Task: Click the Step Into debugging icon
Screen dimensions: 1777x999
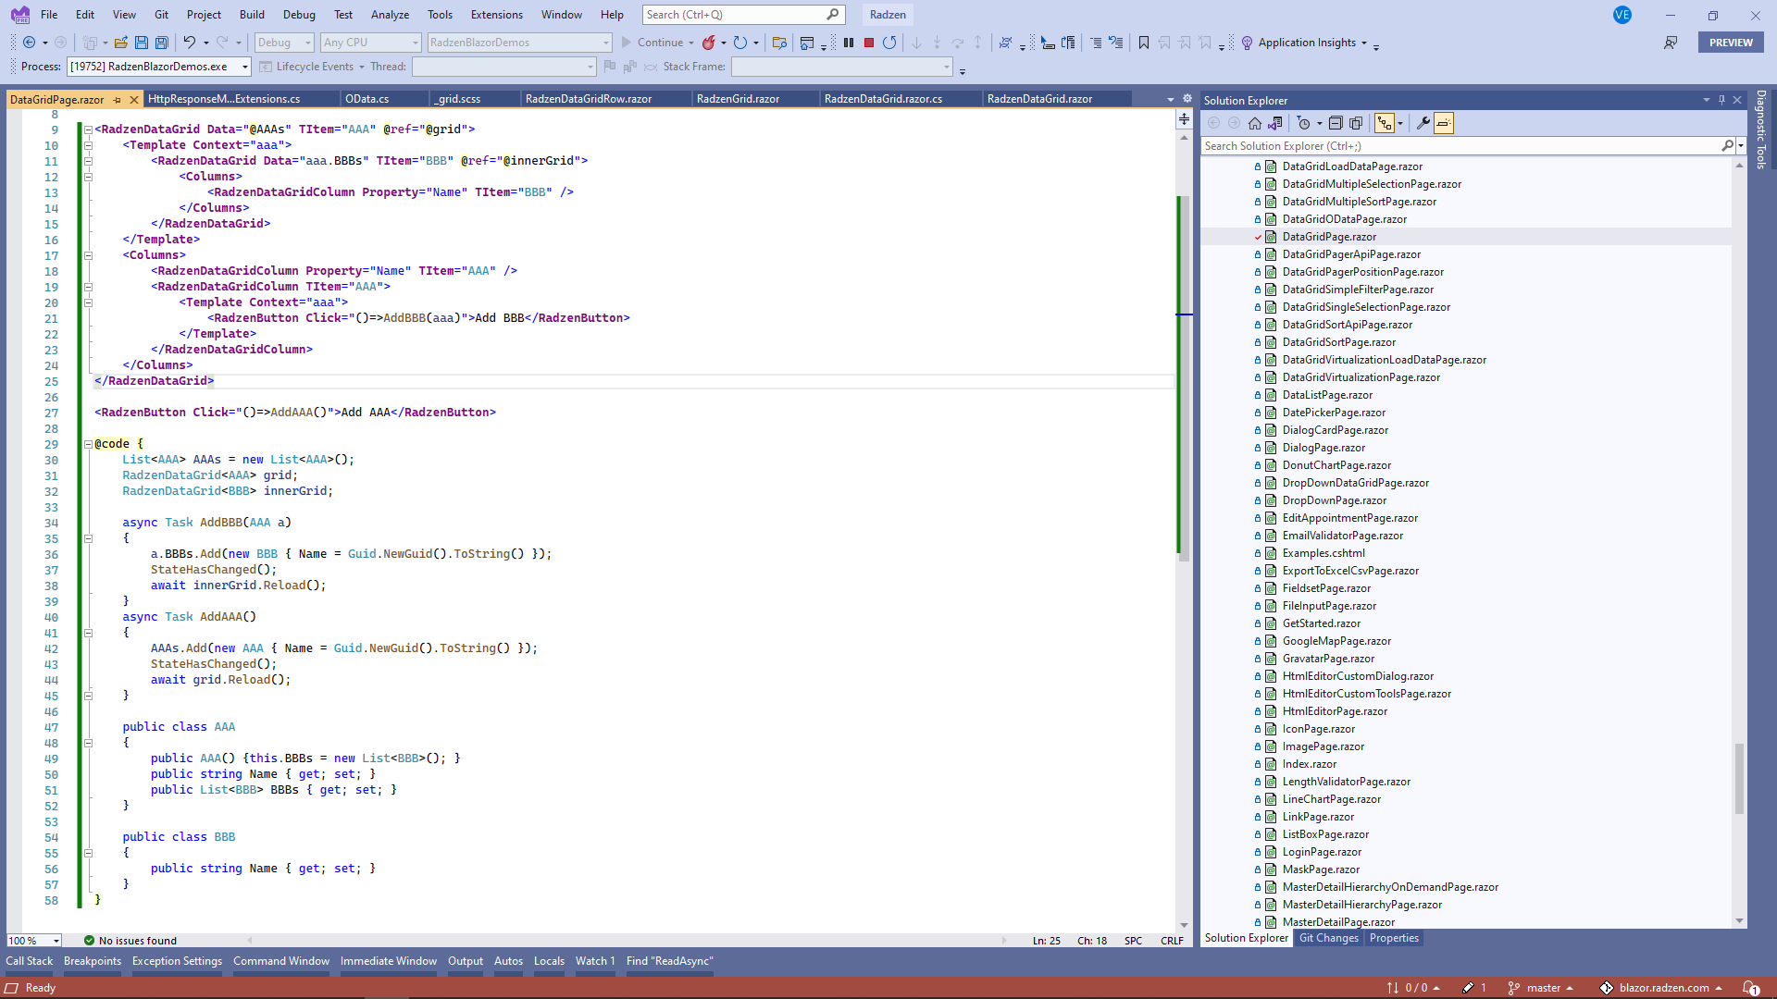Action: (x=937, y=43)
